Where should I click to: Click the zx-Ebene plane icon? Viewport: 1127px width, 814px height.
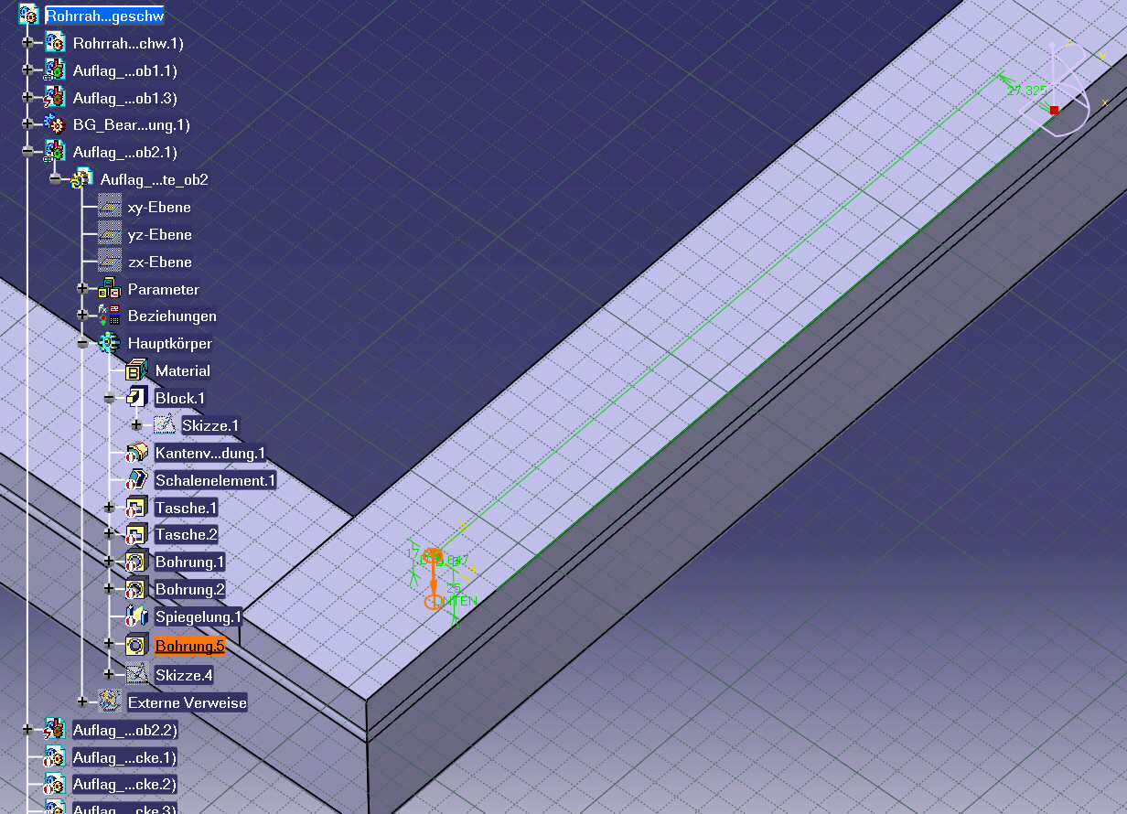pyautogui.click(x=110, y=262)
